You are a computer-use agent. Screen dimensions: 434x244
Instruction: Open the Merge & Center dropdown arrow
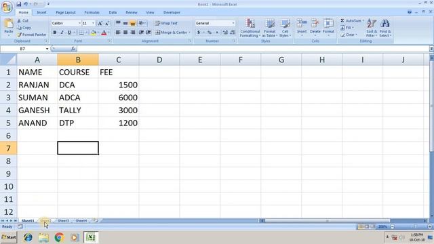point(190,33)
